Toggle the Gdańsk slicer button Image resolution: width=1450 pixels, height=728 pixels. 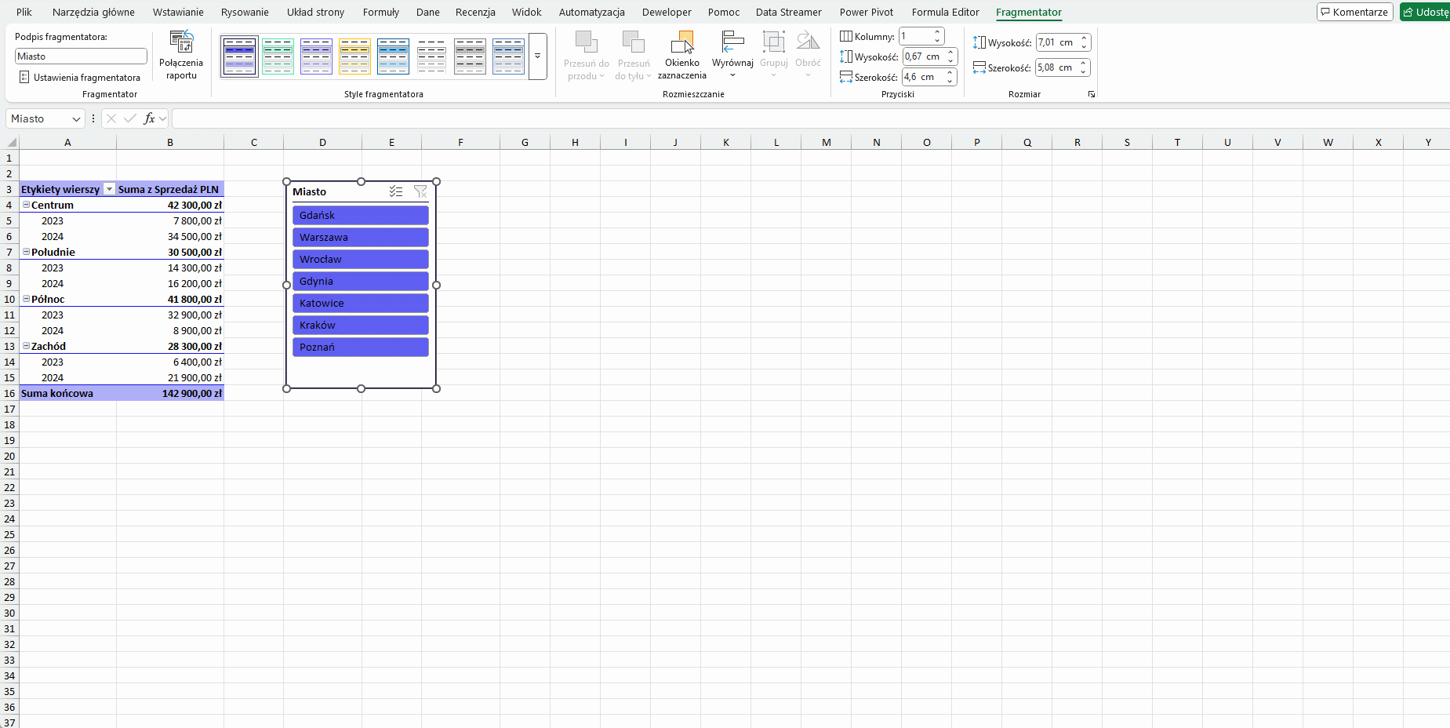pos(360,215)
